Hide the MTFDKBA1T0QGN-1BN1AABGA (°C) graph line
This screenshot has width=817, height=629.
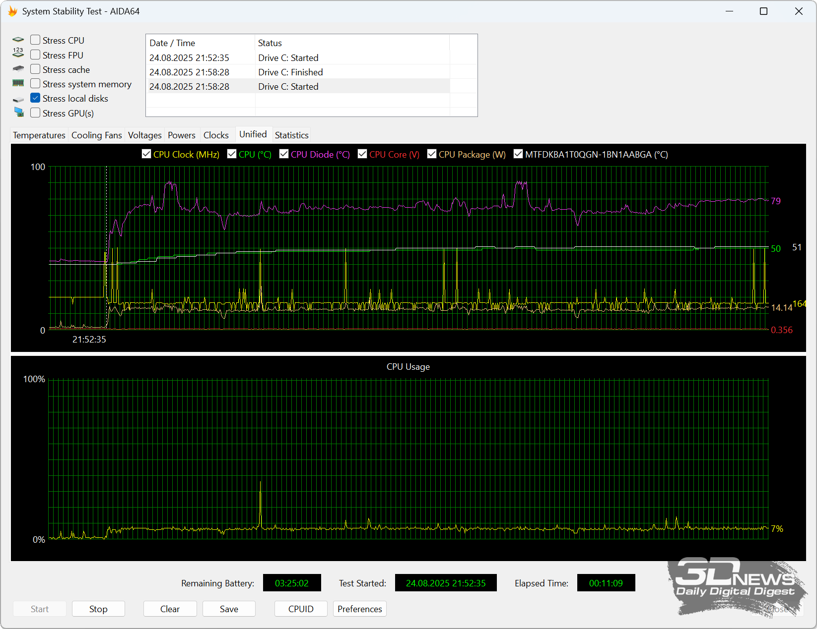518,154
